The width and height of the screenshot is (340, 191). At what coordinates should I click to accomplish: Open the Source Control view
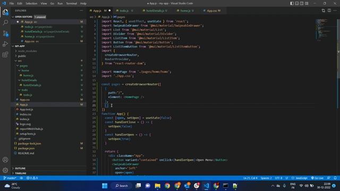click(5, 33)
